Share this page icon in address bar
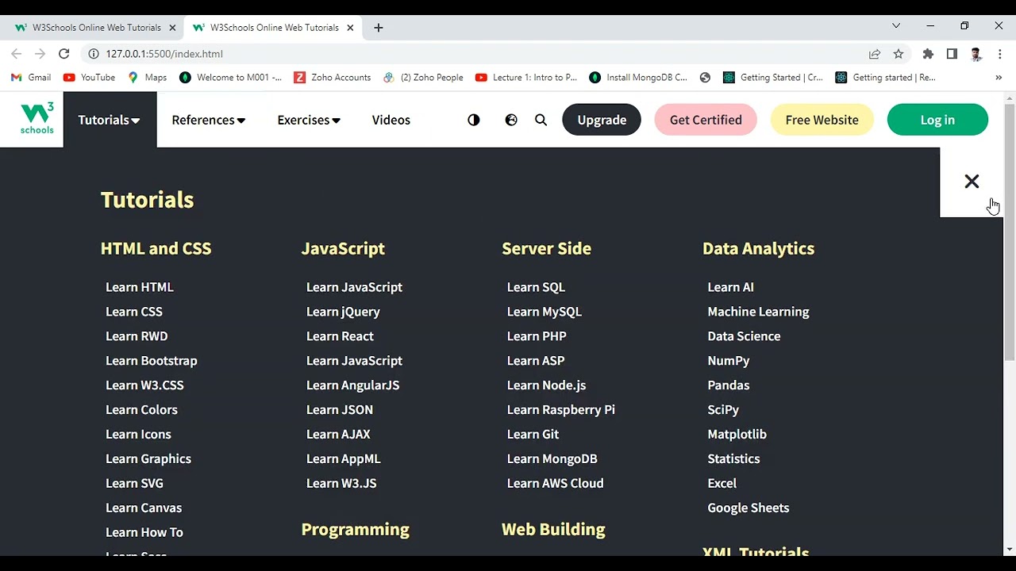The width and height of the screenshot is (1016, 571). coord(875,54)
